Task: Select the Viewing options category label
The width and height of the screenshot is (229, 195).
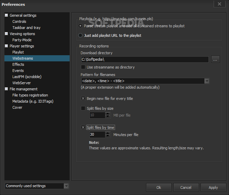Action: pyautogui.click(x=22, y=34)
